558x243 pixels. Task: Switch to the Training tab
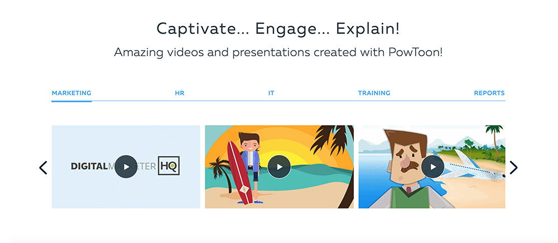[374, 93]
